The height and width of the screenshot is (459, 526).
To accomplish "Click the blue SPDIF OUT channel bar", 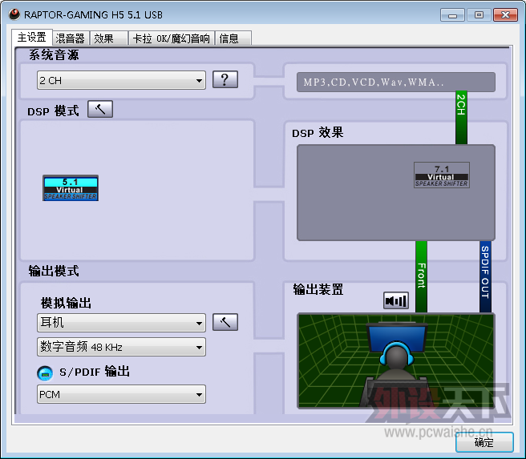I will tap(485, 276).
